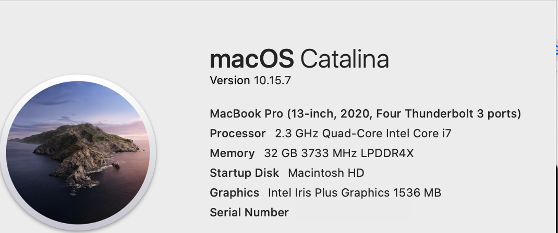Click the "Catalina" word in the title
The height and width of the screenshot is (233, 558).
[x=345, y=59]
